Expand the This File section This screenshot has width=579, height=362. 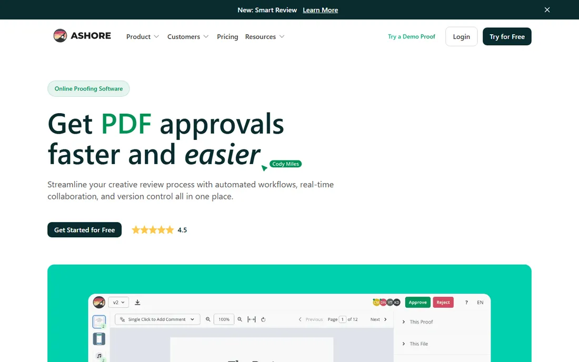(x=415, y=344)
